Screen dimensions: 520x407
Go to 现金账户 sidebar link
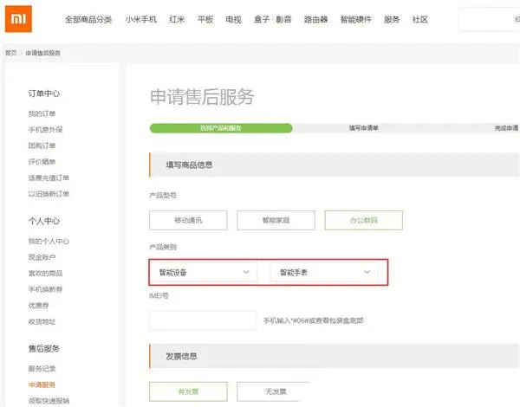pyautogui.click(x=42, y=257)
